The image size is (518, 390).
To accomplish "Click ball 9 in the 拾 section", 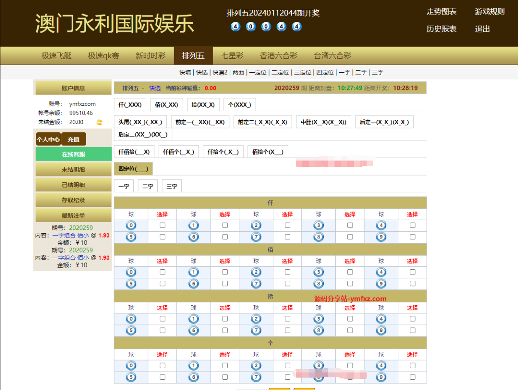I will pos(381,330).
